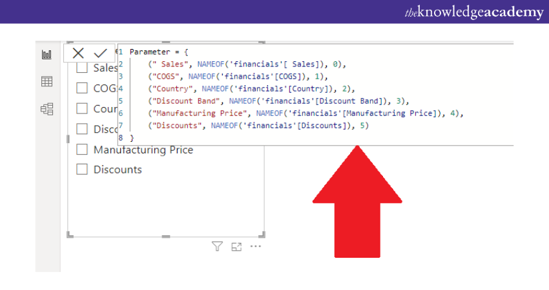Cancel the formula with the X icon
Viewport: 549px width, 290px height.
(x=78, y=53)
